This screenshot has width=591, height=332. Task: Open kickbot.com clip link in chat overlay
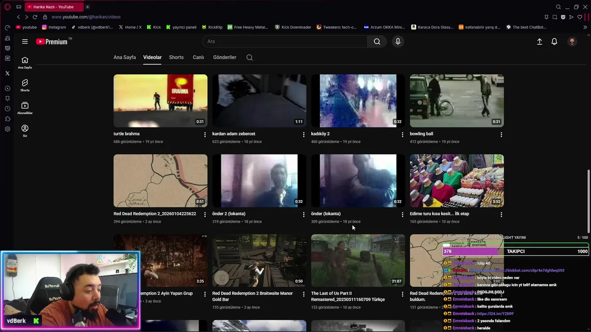point(530,271)
